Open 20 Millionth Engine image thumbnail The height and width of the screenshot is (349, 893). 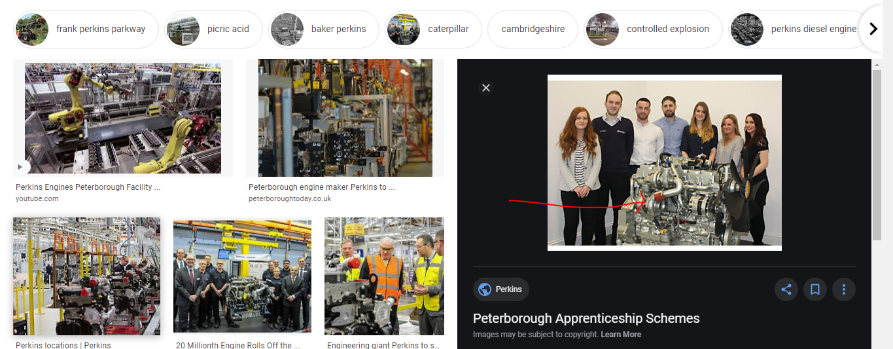pyautogui.click(x=242, y=276)
